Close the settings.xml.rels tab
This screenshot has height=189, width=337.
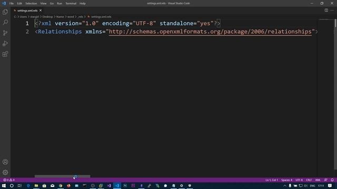pos(41,10)
